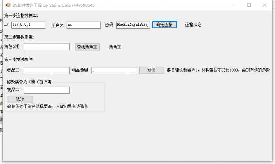
Task: Click the 物品ID field in 修改装备 group
Action: (46, 90)
